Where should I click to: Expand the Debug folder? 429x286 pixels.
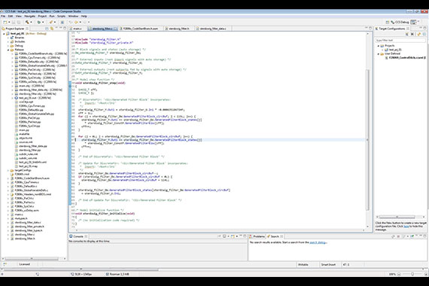tap(8, 46)
